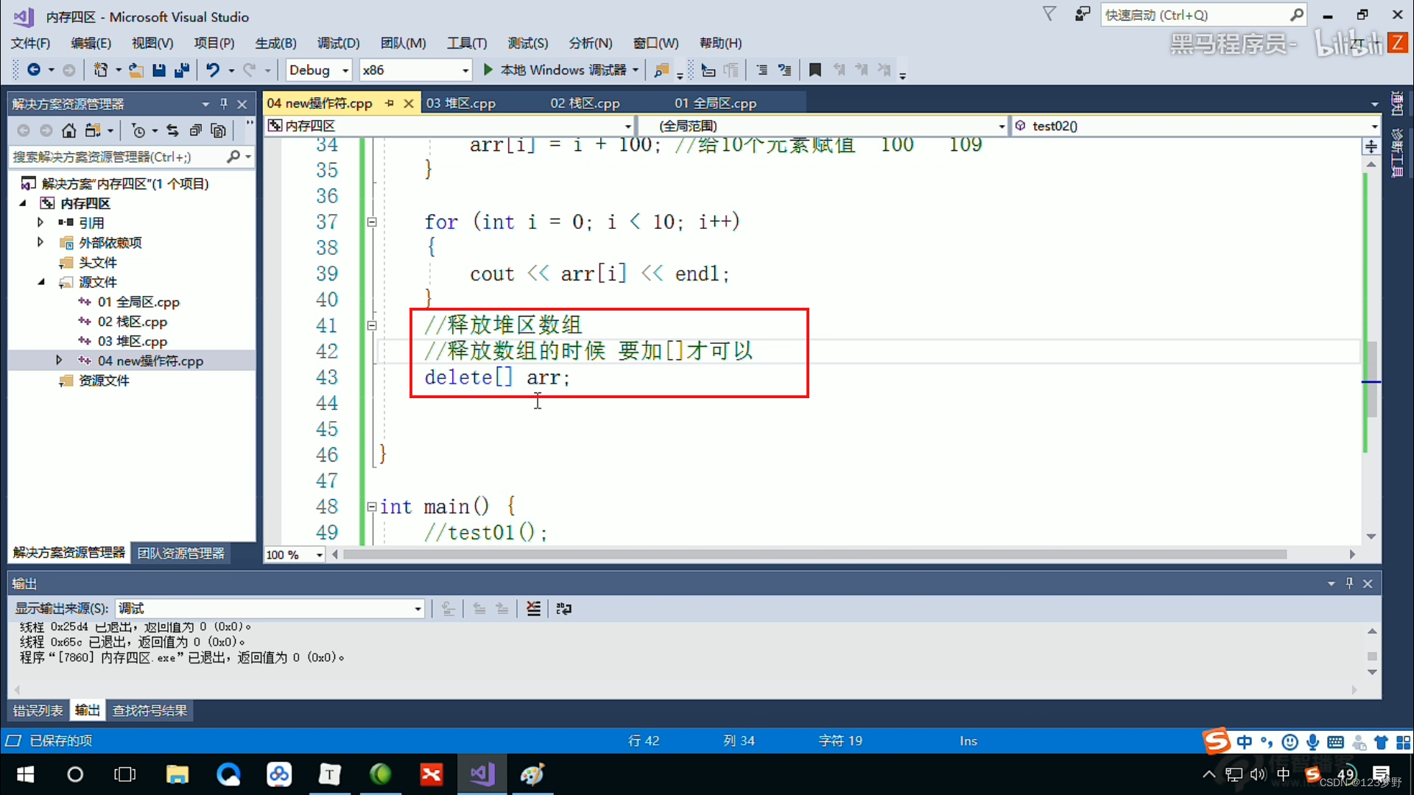Screen dimensions: 1414x795
Task: Toggle pin on 04 new操作符.cpp tab
Action: [x=390, y=103]
